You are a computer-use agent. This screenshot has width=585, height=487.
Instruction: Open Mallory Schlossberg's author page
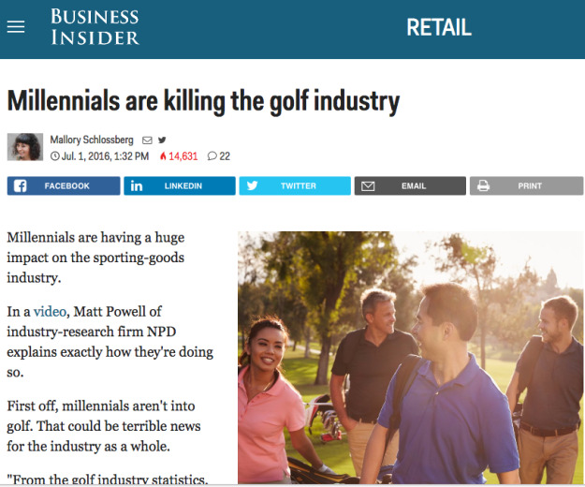click(x=91, y=140)
